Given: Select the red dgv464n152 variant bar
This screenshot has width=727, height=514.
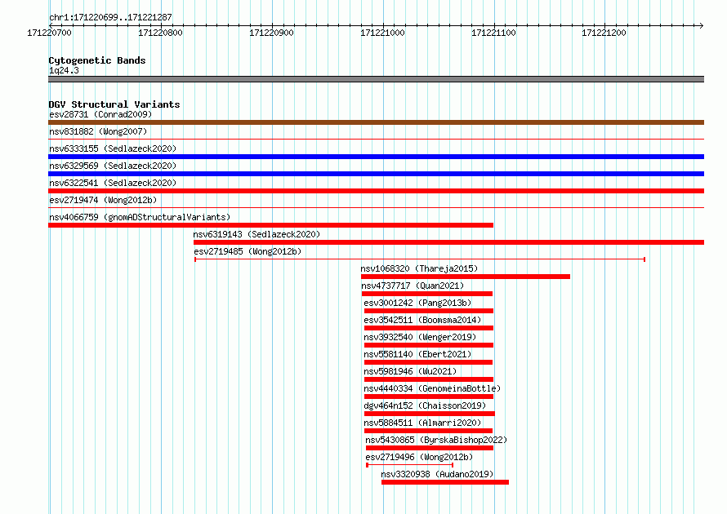Looking at the screenshot, I should click(x=430, y=414).
